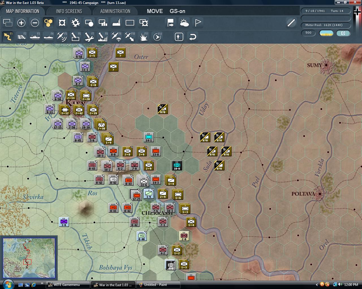362x289 pixels.
Task: Open the MAP INFORMATION tab
Action: (23, 11)
